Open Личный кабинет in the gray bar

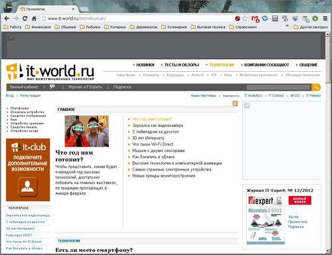pyautogui.click(x=24, y=87)
